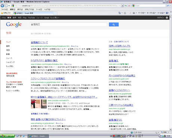The width and height of the screenshot is (172, 138).
Task: Select the 金箔加工 - Google 検索 tab
Action: click(33, 13)
